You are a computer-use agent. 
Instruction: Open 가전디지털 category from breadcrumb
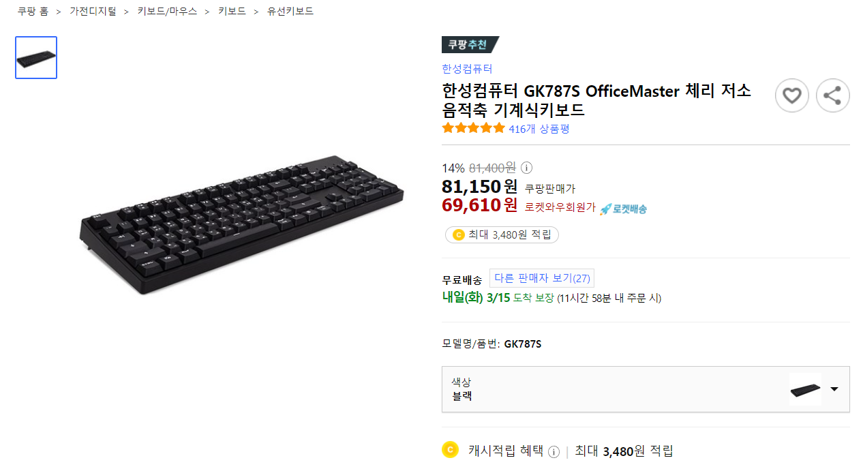coord(93,11)
